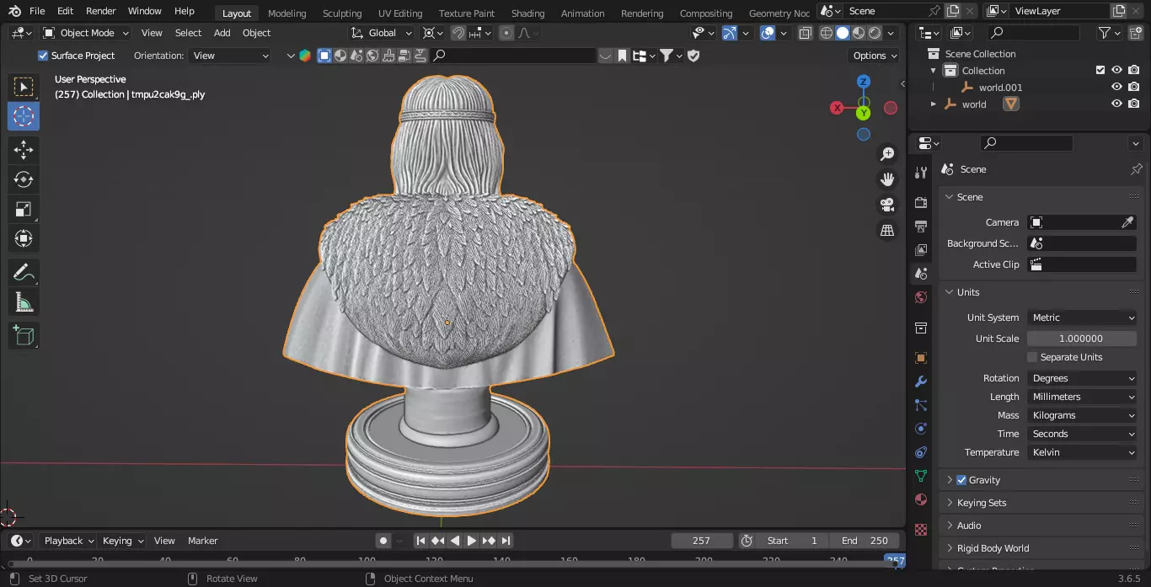Open Length Millimeters dropdown
Image resolution: width=1151 pixels, height=587 pixels.
pyautogui.click(x=1083, y=397)
